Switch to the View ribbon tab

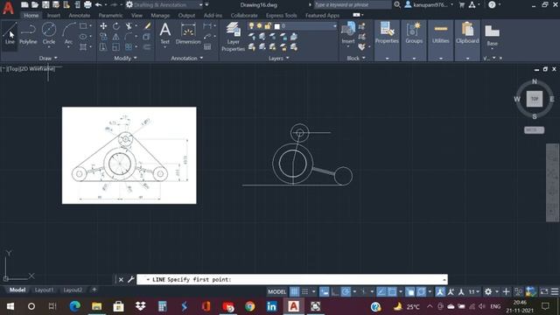136,16
